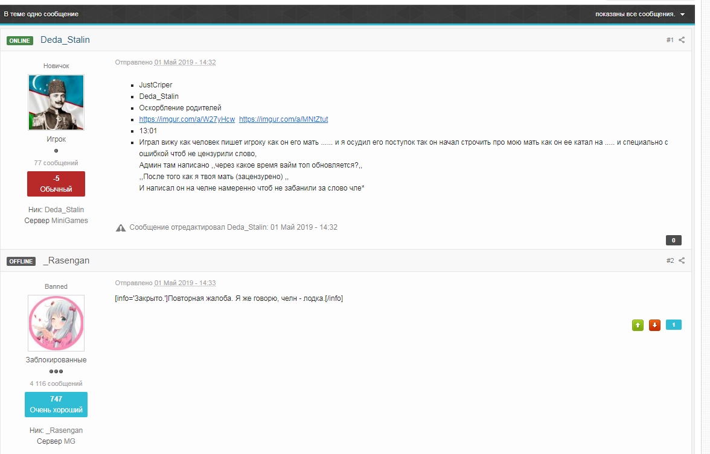710x454 pixels.
Task: Click Deda_Stalin's avatar picture
Action: tap(56, 102)
